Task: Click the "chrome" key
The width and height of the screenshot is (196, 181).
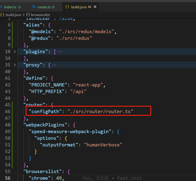Action: (x=40, y=178)
